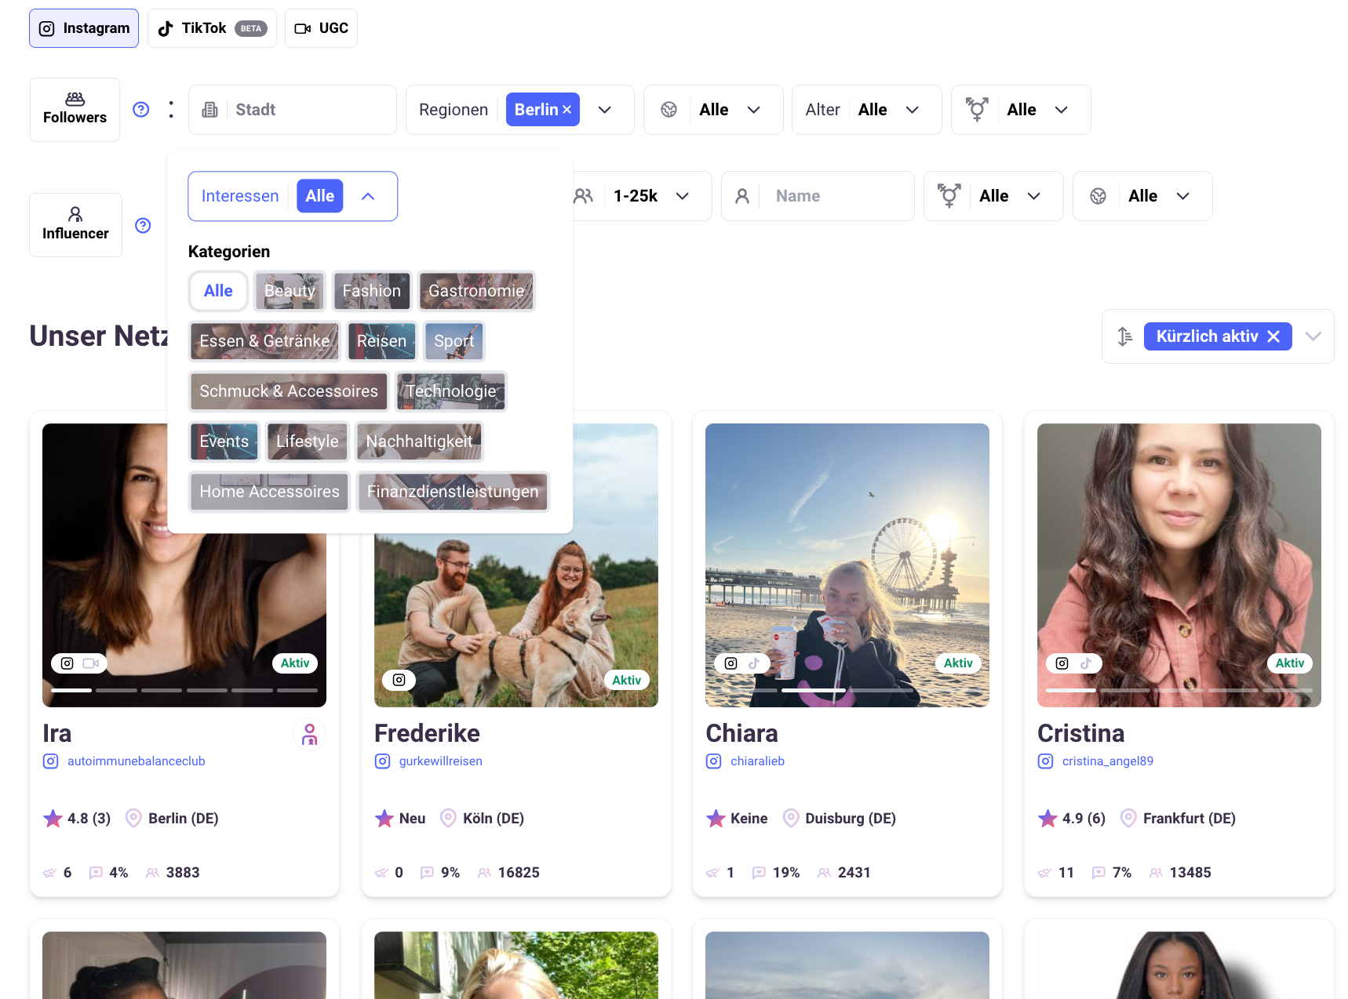Click Instagram icon beside gurkewillreisen
Viewport: 1348px width, 999px height.
(383, 761)
